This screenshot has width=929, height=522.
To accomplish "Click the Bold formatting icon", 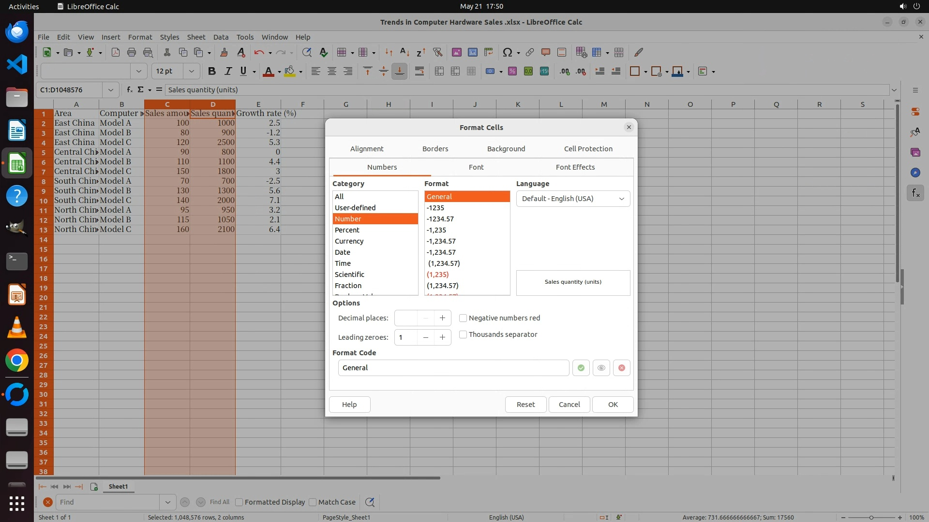I will point(211,72).
